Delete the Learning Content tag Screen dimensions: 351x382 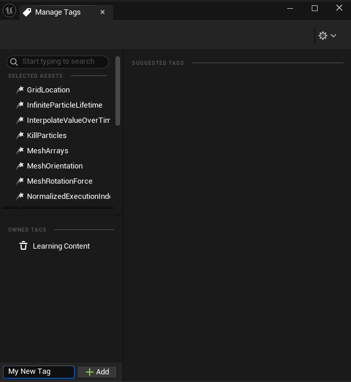[x=23, y=246]
